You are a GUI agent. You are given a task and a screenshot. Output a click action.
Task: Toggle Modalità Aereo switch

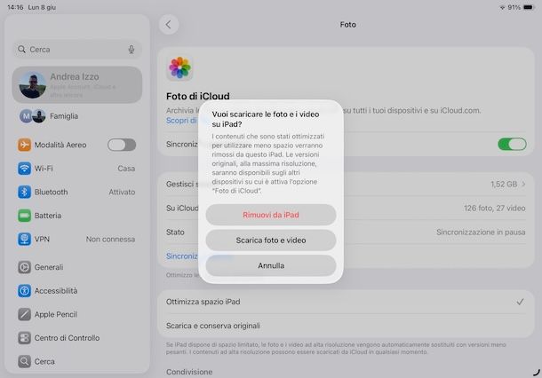(122, 145)
